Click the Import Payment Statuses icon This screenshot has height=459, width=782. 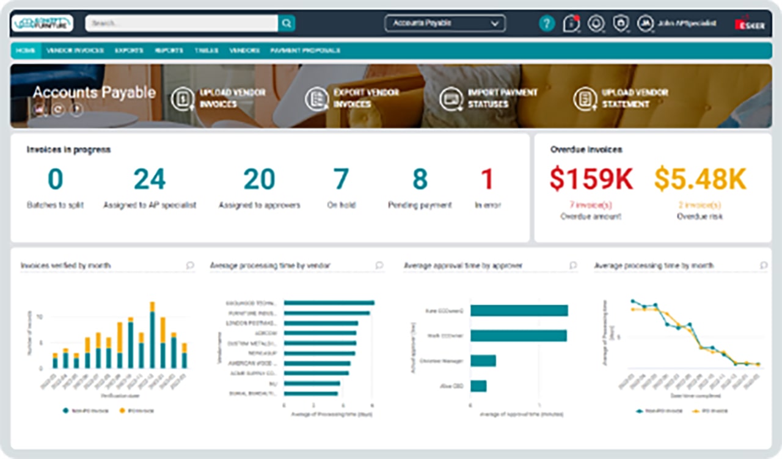pos(451,99)
